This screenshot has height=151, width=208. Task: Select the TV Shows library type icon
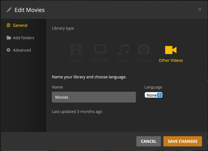click(100, 50)
